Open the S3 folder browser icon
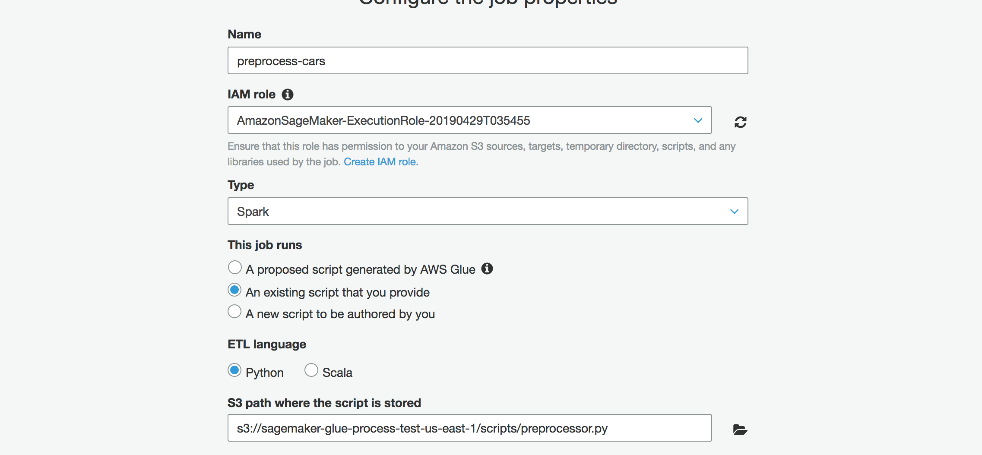Viewport: 982px width, 455px height. coord(740,429)
